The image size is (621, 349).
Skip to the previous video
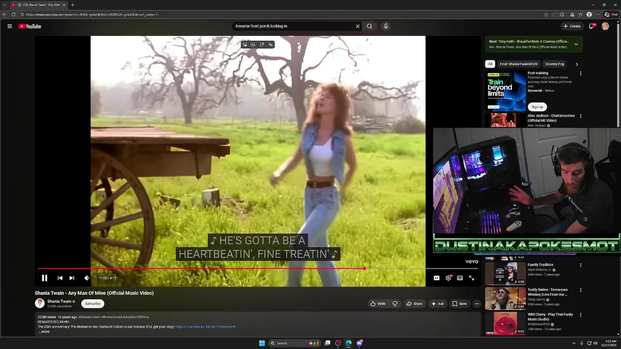(x=60, y=278)
